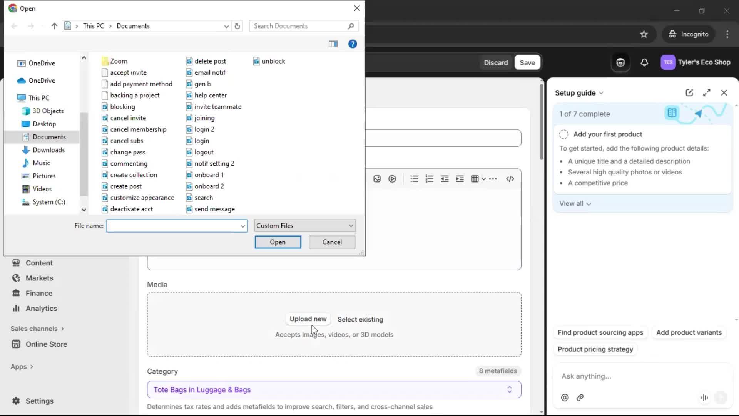Toggle the preview pane in the Open dialog
The width and height of the screenshot is (739, 416).
click(333, 44)
